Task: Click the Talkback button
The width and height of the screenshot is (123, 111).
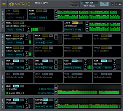Action: [x=75, y=3]
